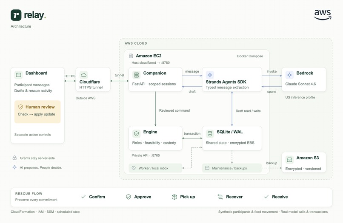Click the 'backup' arrow label
This screenshot has width=343, height=223.
pos(272,163)
